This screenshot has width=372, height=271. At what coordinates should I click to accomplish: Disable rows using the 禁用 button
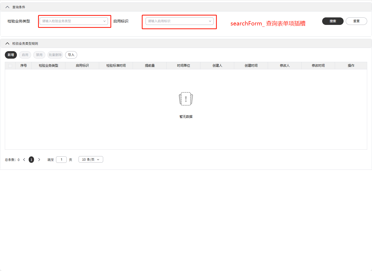coord(39,55)
